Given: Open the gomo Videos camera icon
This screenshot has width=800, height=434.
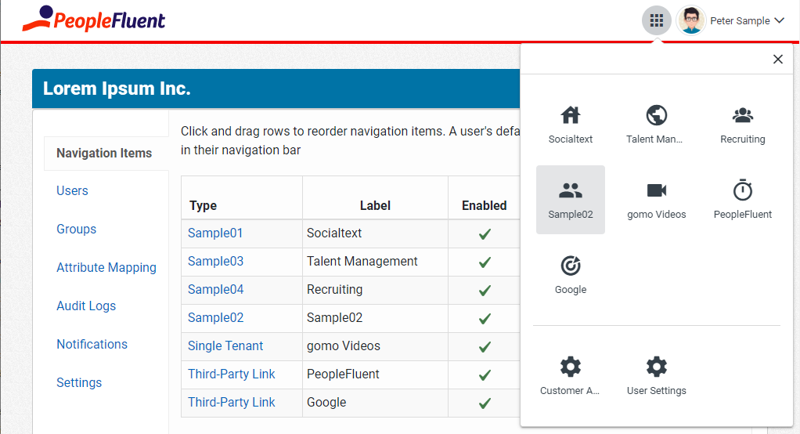Looking at the screenshot, I should 656,190.
